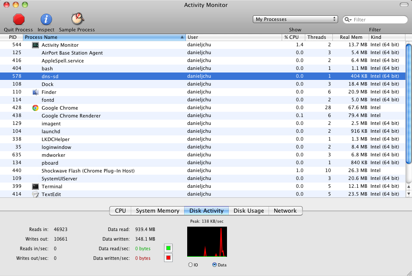
Task: Click the scroll up arrow
Action: tap(409, 186)
